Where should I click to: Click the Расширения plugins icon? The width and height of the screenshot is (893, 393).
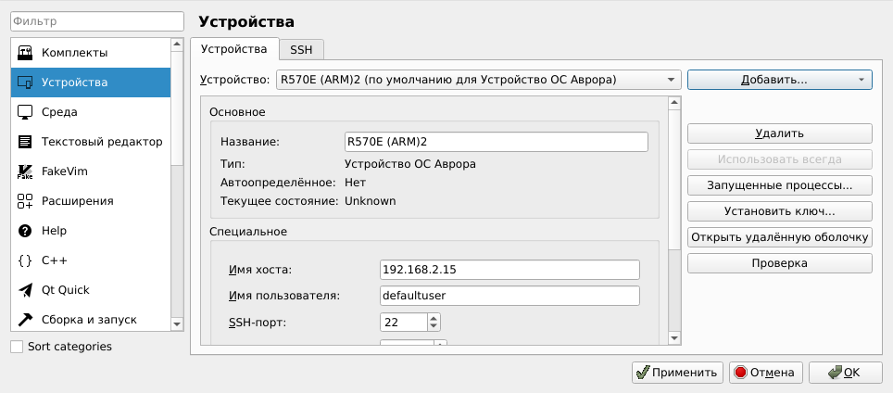pyautogui.click(x=25, y=201)
